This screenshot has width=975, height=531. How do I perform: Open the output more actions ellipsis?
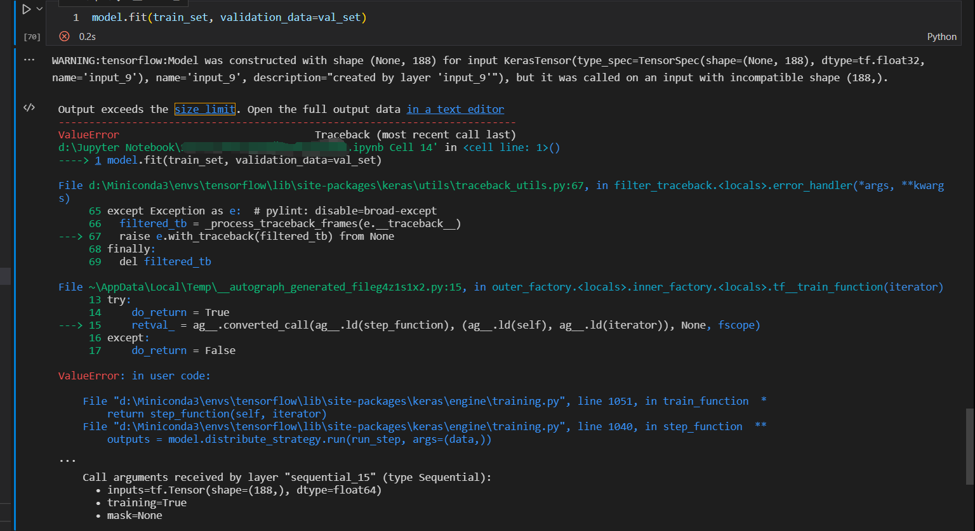point(29,60)
